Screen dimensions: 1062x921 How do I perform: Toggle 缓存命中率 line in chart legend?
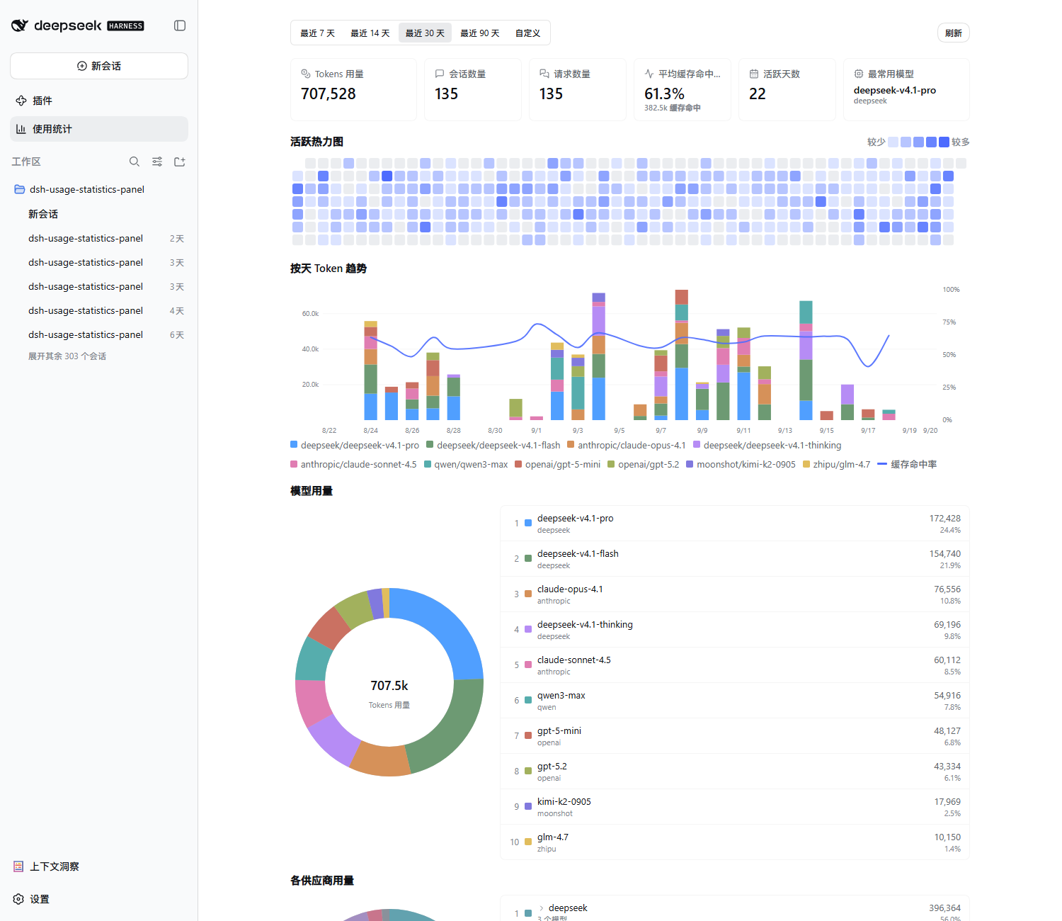click(907, 464)
